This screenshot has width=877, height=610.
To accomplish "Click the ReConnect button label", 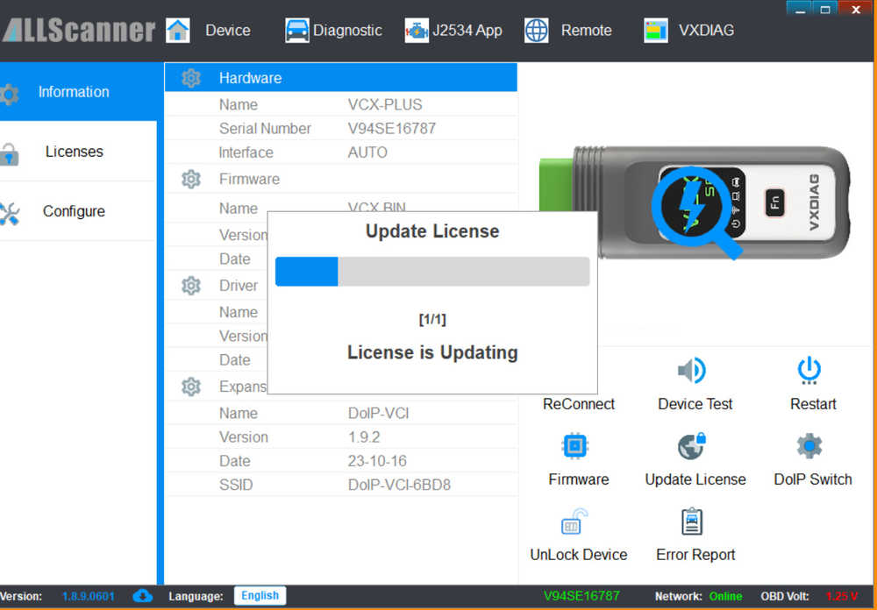I will [x=578, y=404].
